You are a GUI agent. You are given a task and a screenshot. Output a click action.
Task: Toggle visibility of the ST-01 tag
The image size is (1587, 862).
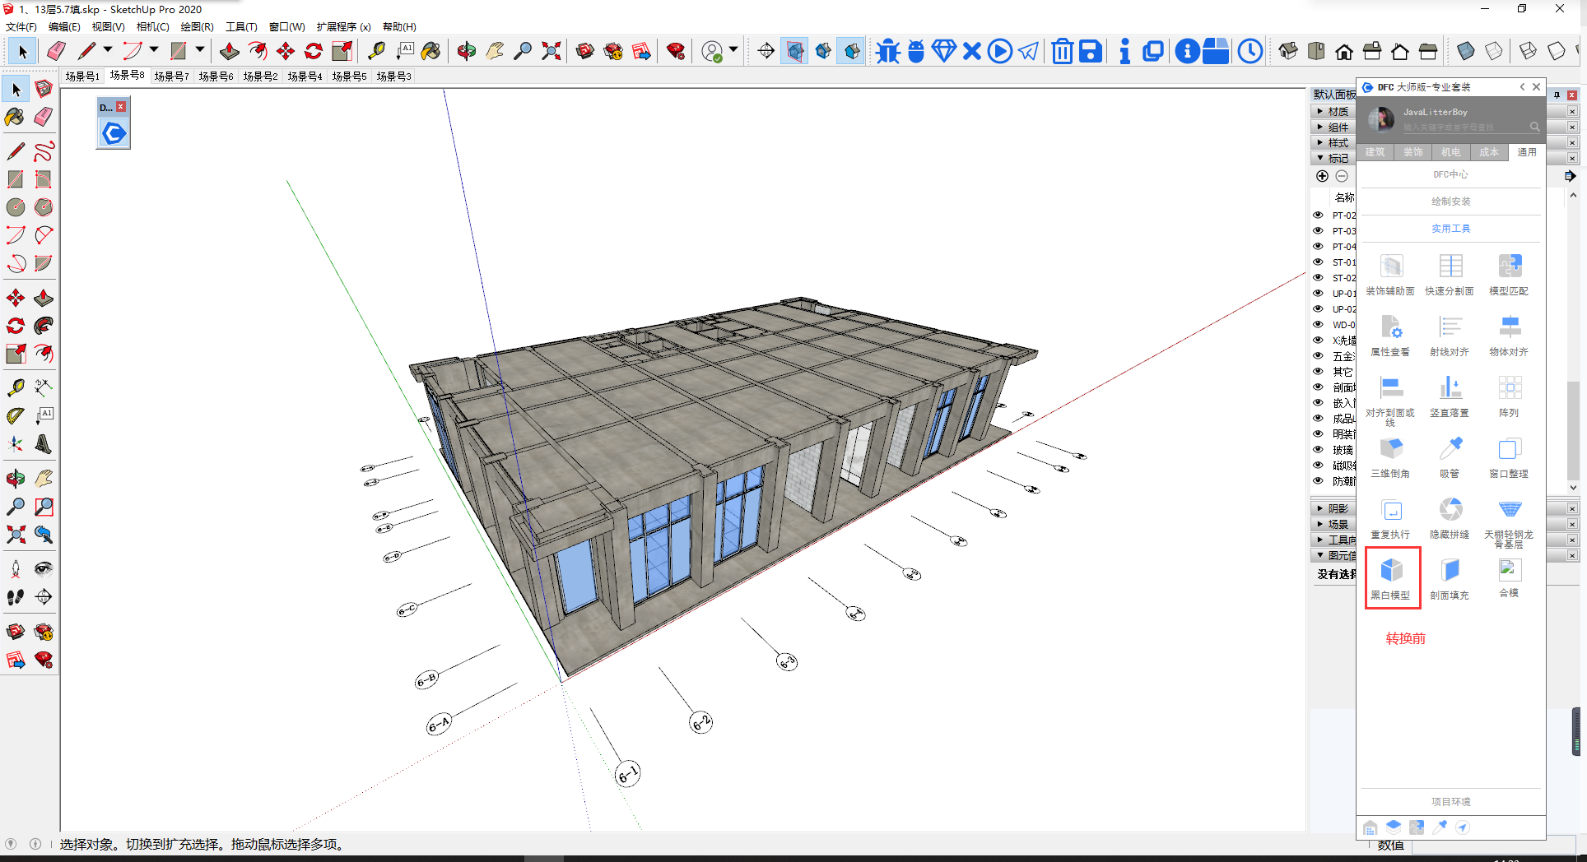coord(1318,262)
